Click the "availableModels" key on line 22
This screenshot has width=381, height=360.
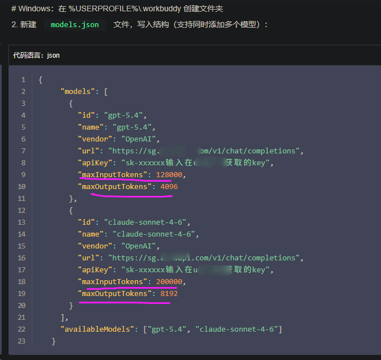[97, 329]
